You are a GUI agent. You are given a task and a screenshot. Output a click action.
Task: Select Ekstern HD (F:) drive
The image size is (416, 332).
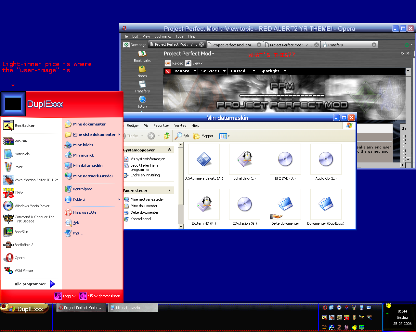tap(204, 207)
